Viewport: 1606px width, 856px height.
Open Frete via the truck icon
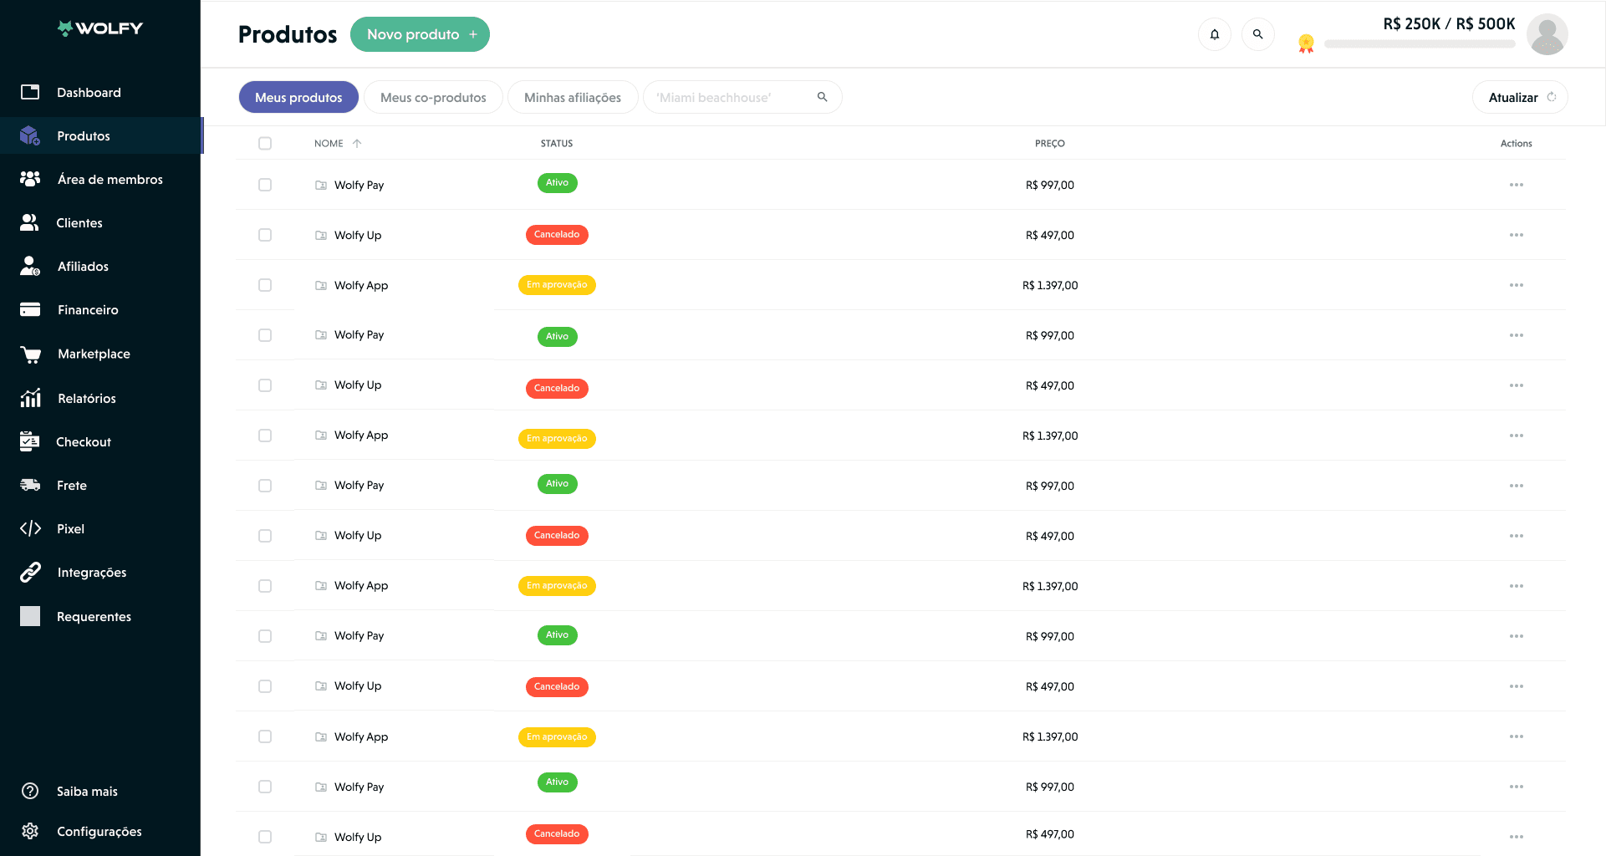[x=31, y=485]
